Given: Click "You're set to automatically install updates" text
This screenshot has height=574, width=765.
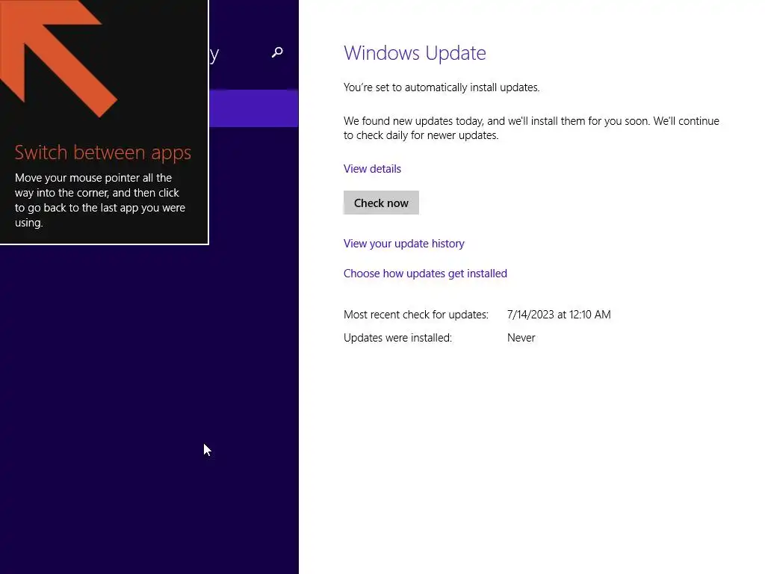Looking at the screenshot, I should 442,87.
